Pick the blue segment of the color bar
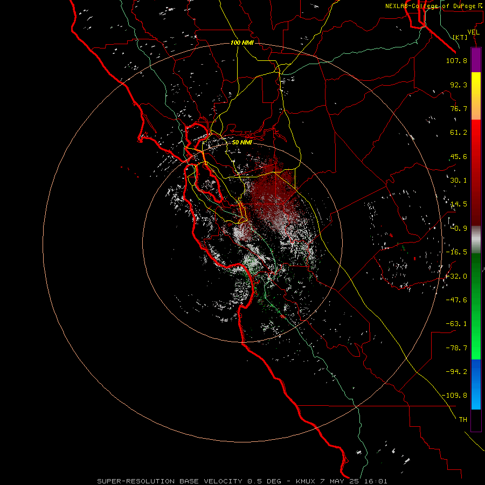This screenshot has height=485, width=485. click(x=476, y=384)
